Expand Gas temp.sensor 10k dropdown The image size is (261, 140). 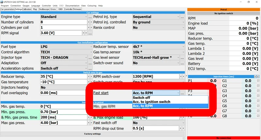tap(183, 52)
